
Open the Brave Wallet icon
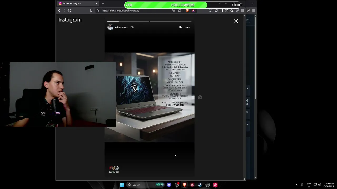[x=226, y=10]
